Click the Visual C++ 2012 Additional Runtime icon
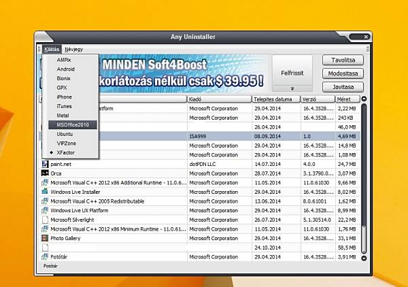408x287 pixels. pyautogui.click(x=45, y=183)
